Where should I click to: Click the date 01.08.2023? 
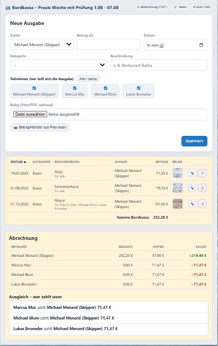20,188
